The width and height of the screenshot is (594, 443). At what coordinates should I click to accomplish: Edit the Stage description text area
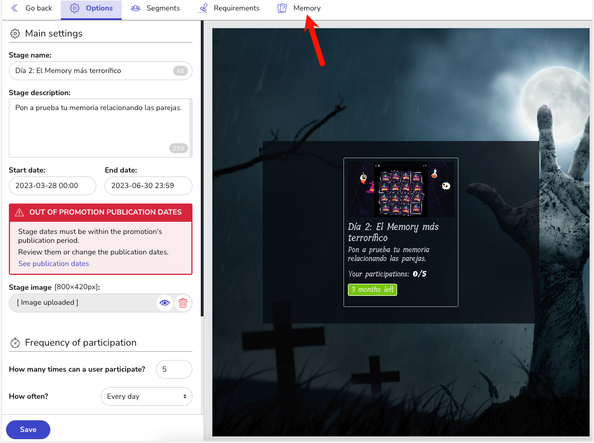(x=101, y=128)
